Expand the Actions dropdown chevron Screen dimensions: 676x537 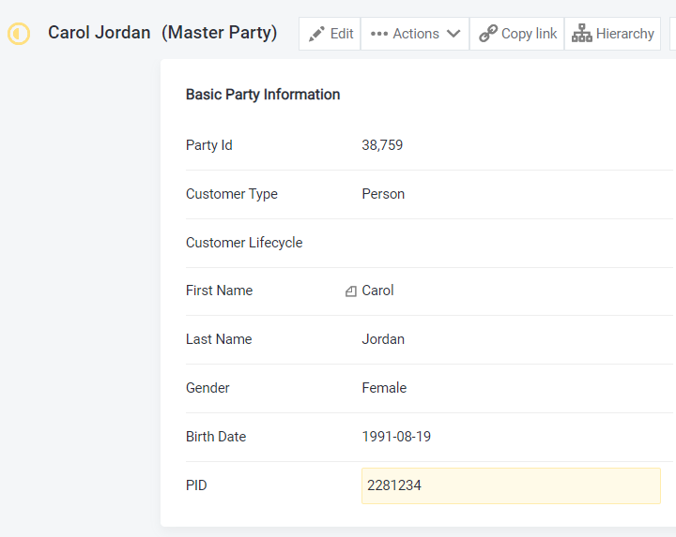[x=453, y=34]
